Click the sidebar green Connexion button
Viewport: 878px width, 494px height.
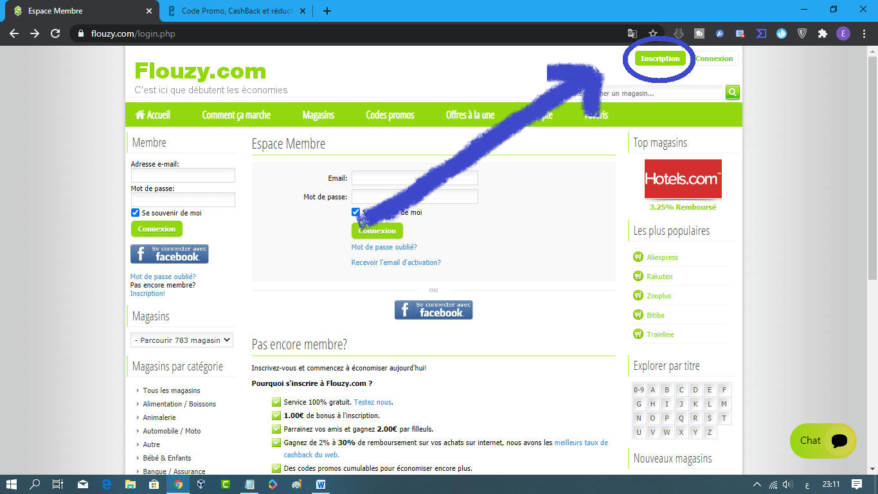click(157, 229)
